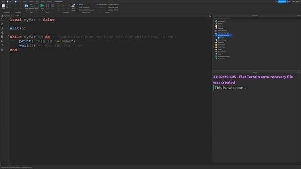Select ServerStorage in the Explorer
The height and width of the screenshot is (169, 301).
pyautogui.click(x=222, y=40)
